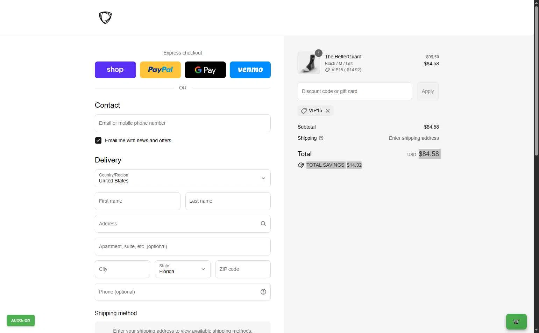Click the Apply discount button
Image resolution: width=539 pixels, height=333 pixels.
pyautogui.click(x=428, y=91)
